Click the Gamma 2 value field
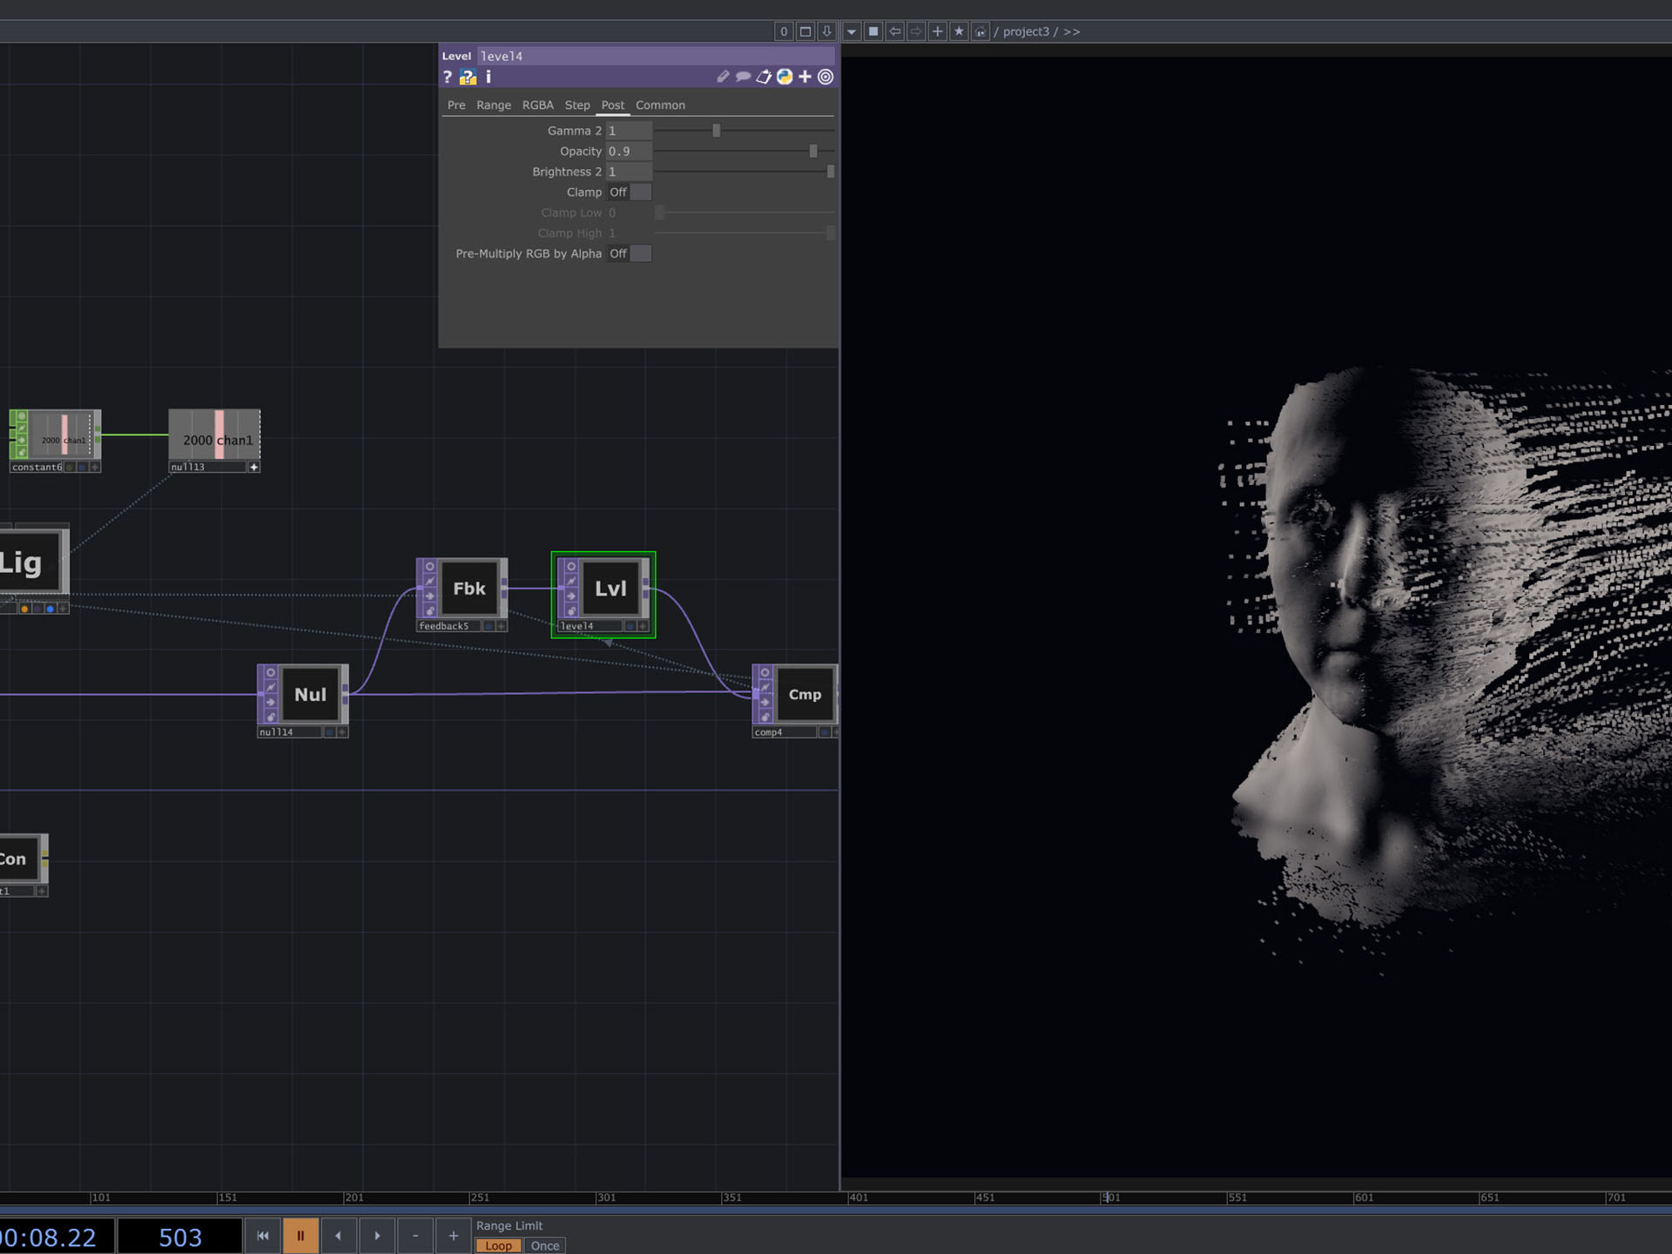This screenshot has height=1254, width=1672. (x=628, y=131)
